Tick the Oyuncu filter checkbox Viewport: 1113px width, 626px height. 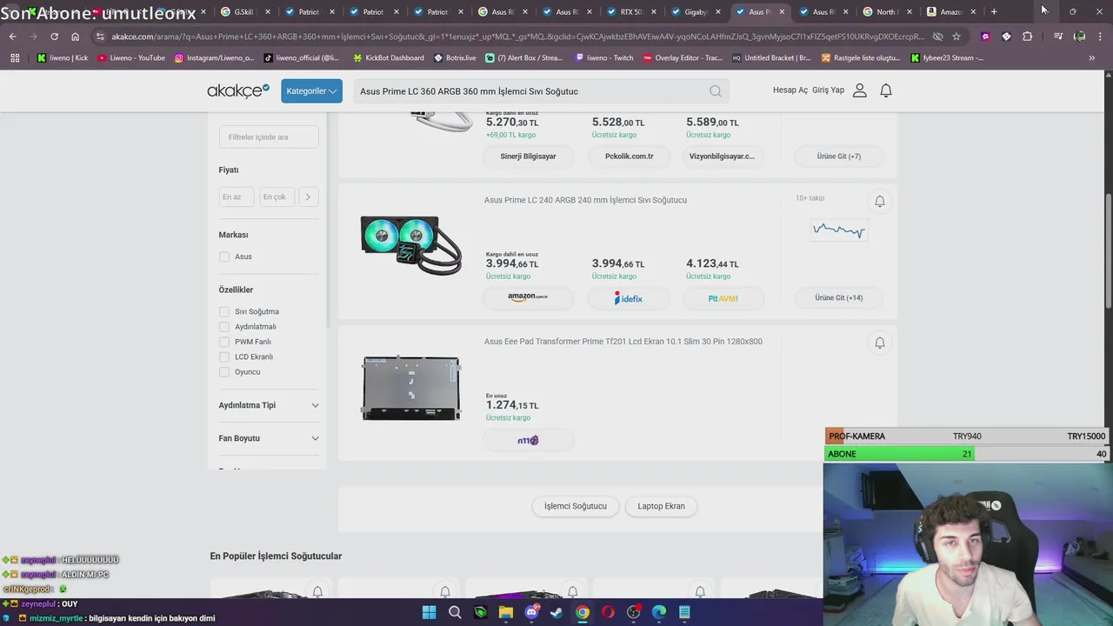[x=224, y=372]
